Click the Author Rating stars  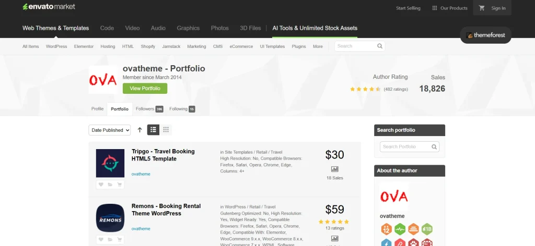[365, 89]
